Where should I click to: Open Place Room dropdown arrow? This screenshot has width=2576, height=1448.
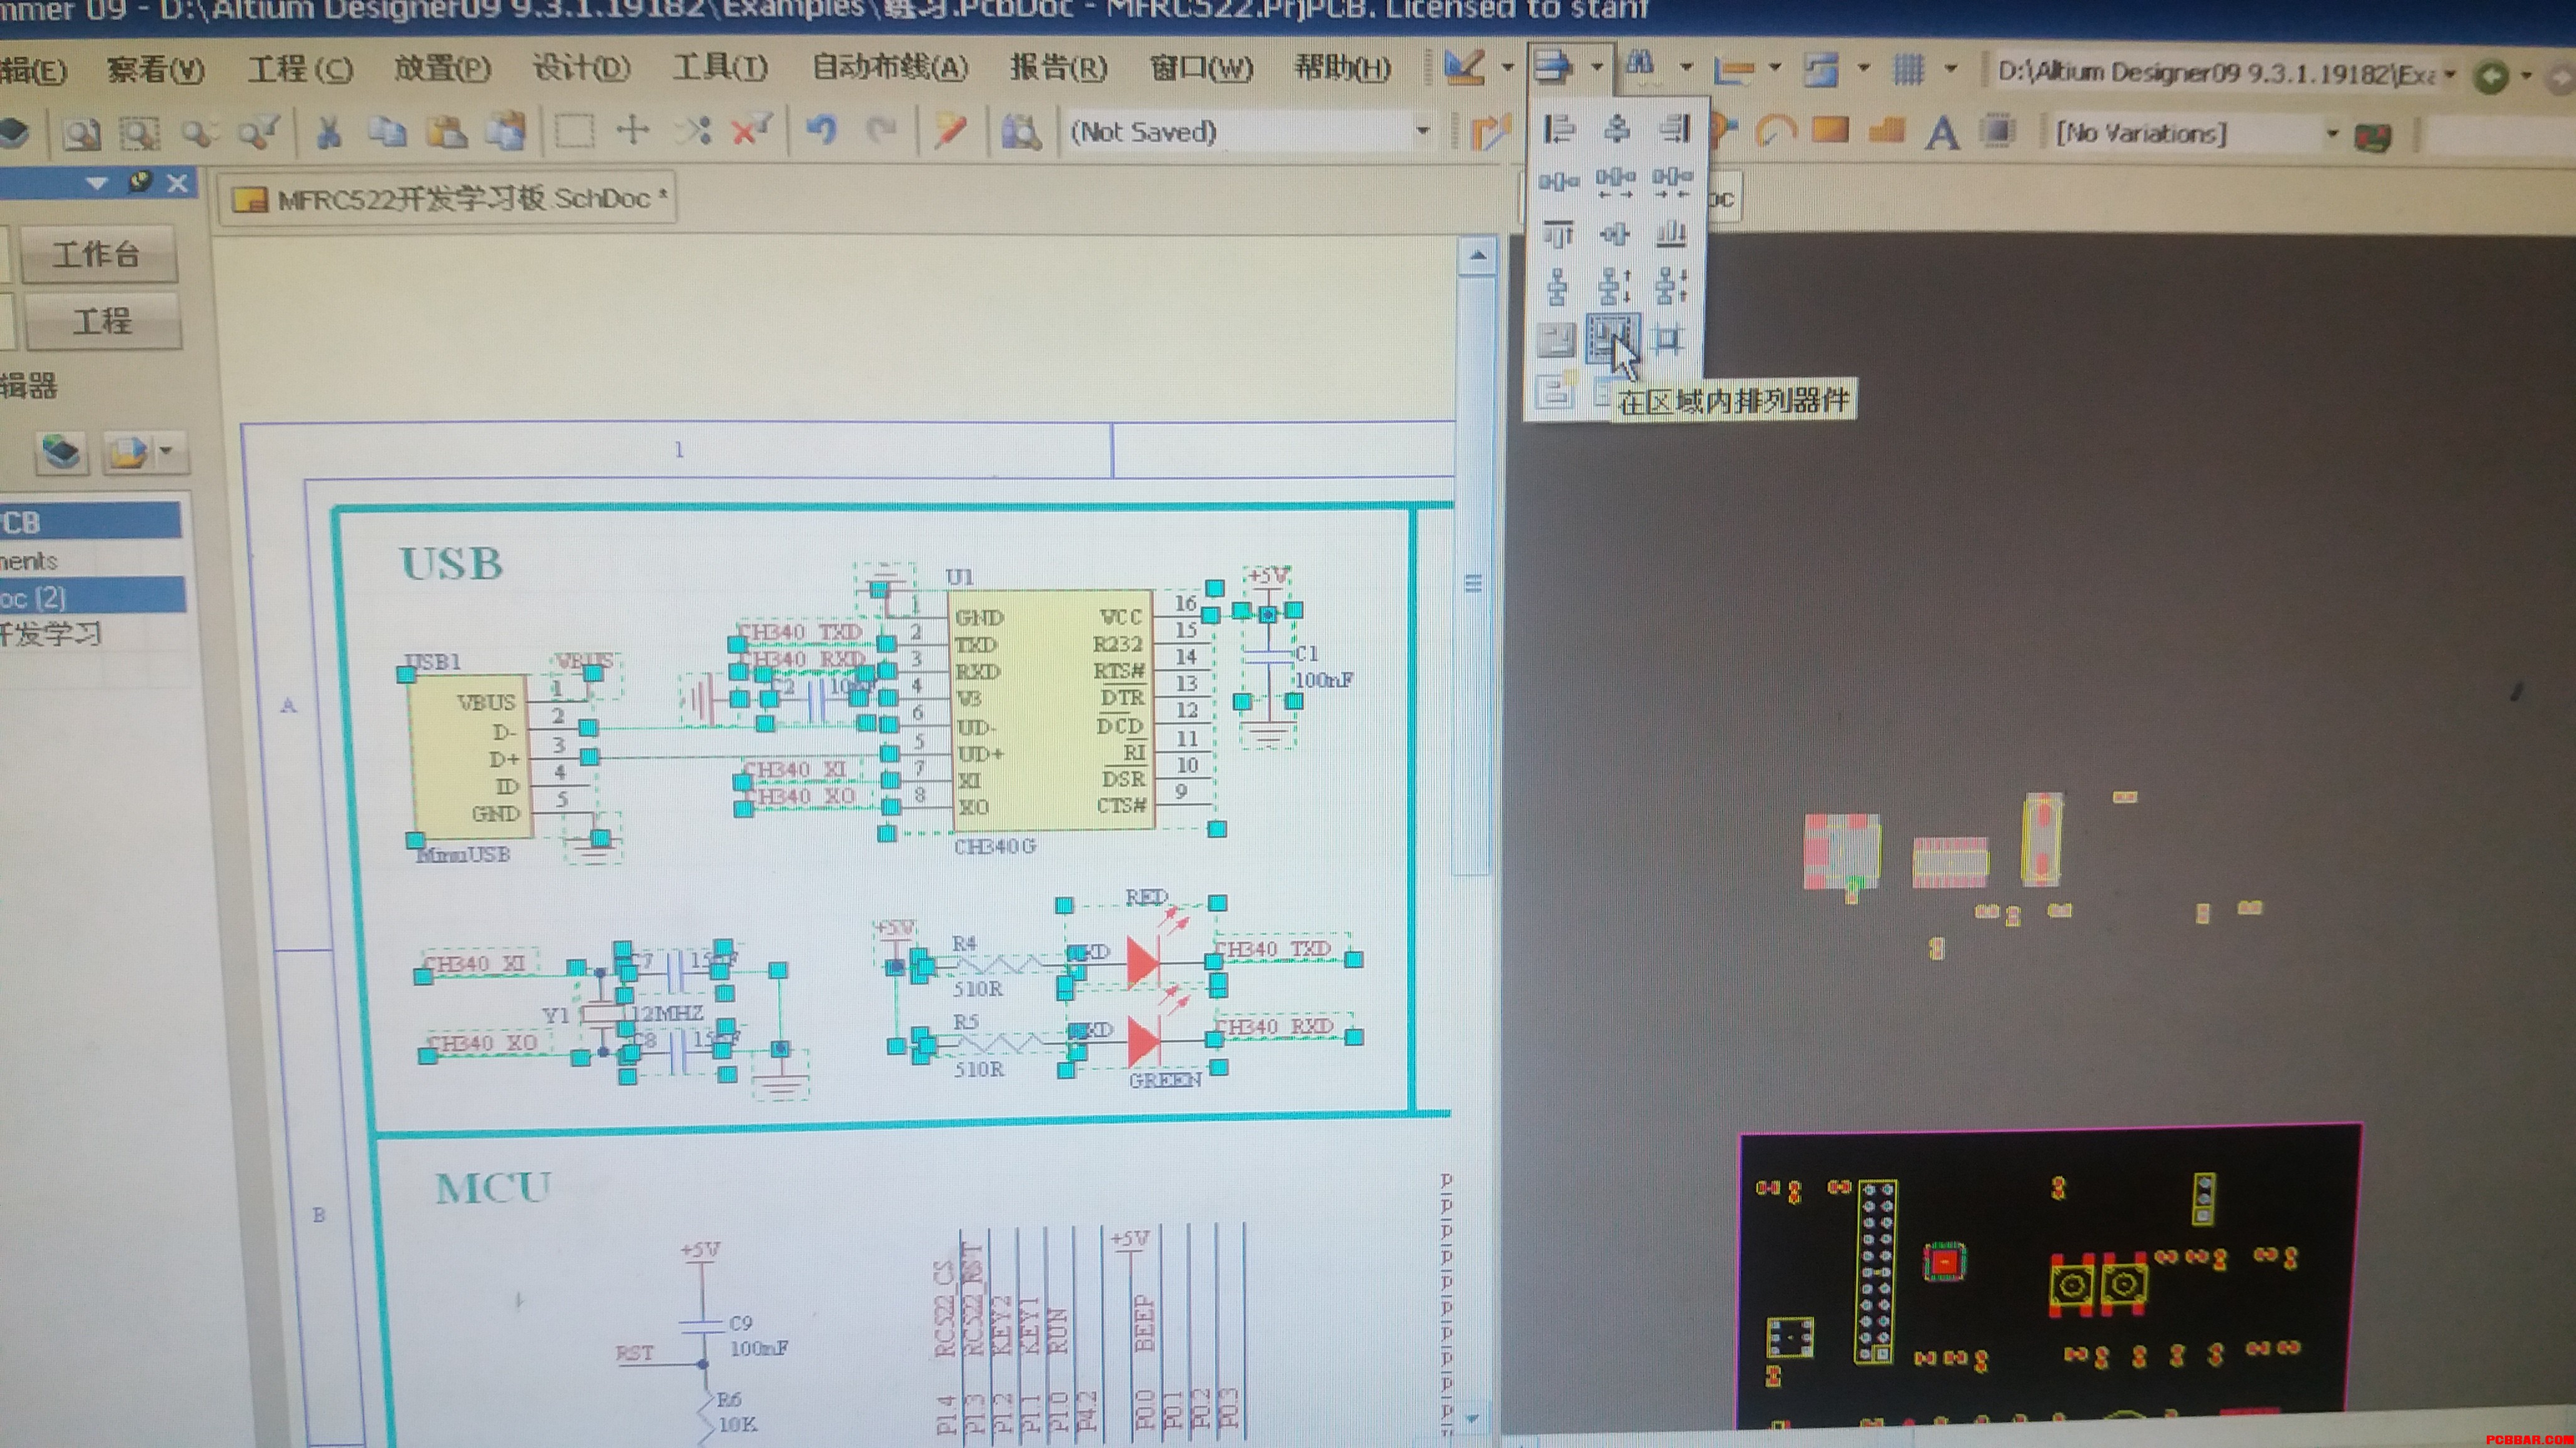[1863, 68]
